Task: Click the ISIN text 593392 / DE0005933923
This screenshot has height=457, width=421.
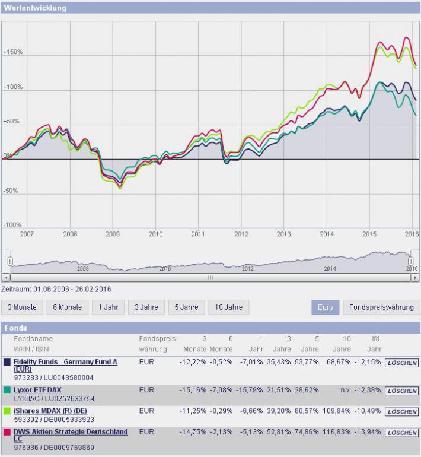Action: 54,420
